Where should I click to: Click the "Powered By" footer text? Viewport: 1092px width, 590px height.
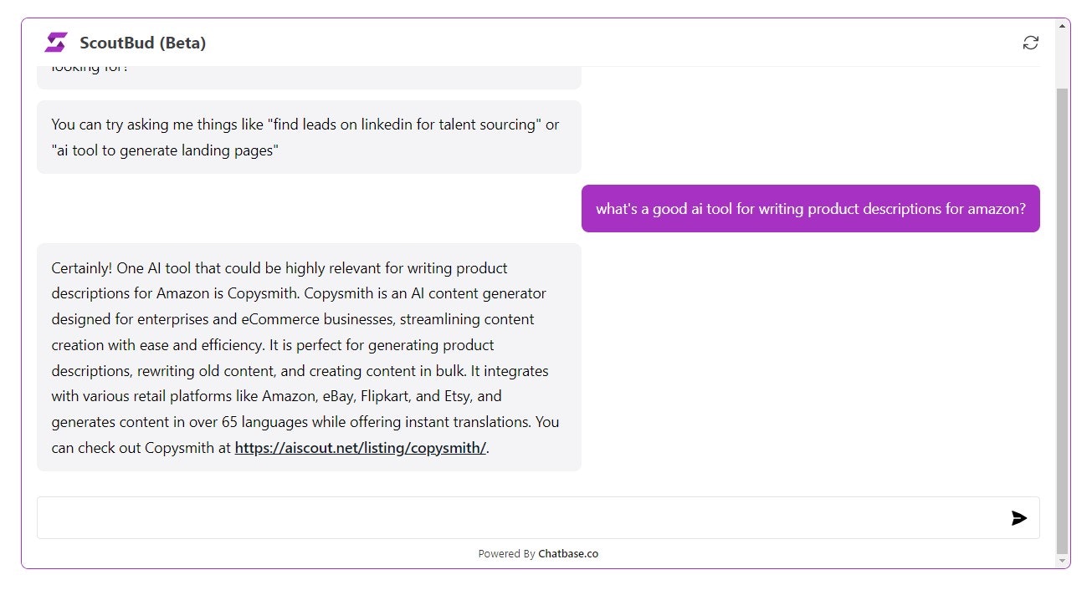(x=506, y=553)
